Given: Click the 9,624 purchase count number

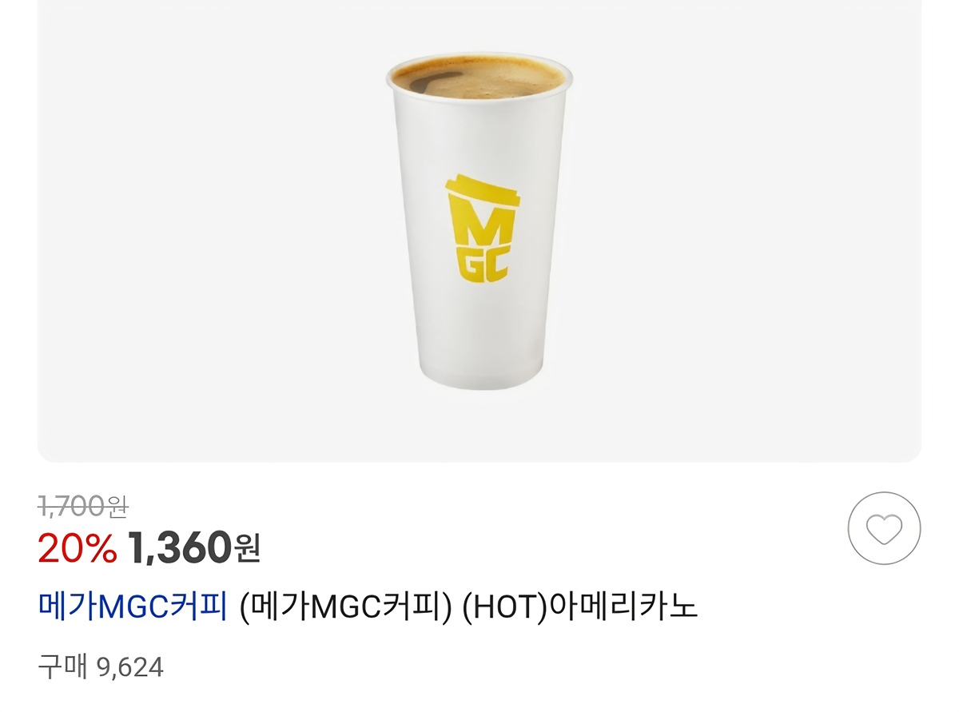Looking at the screenshot, I should [129, 667].
